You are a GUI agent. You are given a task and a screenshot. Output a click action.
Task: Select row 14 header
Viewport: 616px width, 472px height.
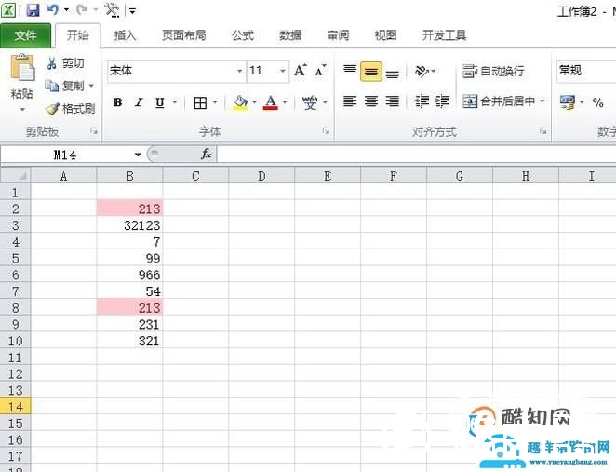point(15,407)
